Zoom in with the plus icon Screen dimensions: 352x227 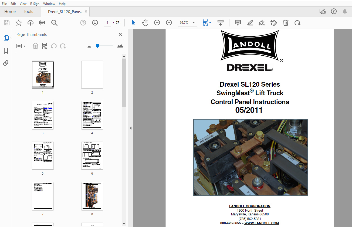[x=169, y=23]
